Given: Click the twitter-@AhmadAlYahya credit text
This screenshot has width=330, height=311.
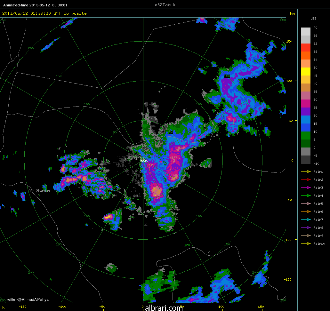Looking at the screenshot, I should point(28,299).
